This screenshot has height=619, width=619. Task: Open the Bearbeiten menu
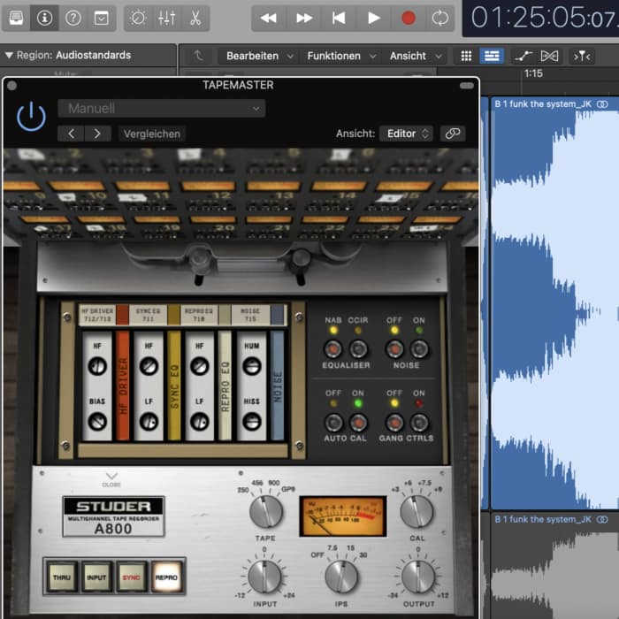coord(260,56)
